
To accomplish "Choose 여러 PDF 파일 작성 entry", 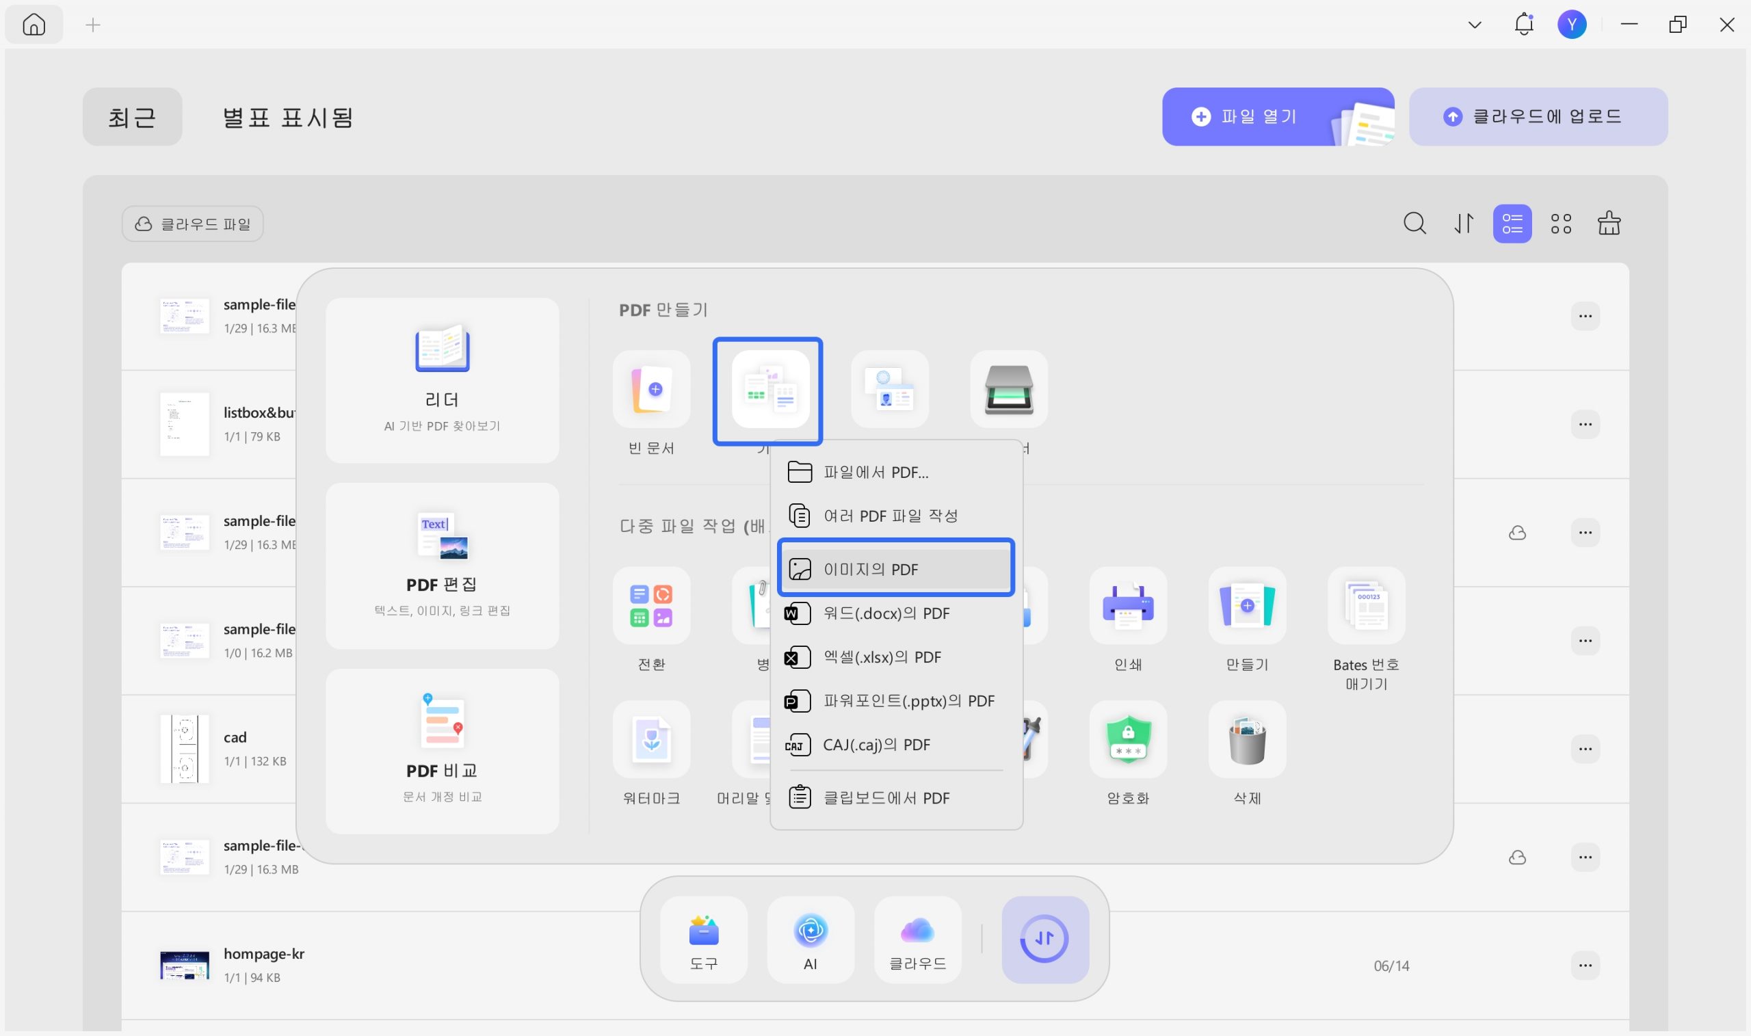I will click(x=896, y=516).
